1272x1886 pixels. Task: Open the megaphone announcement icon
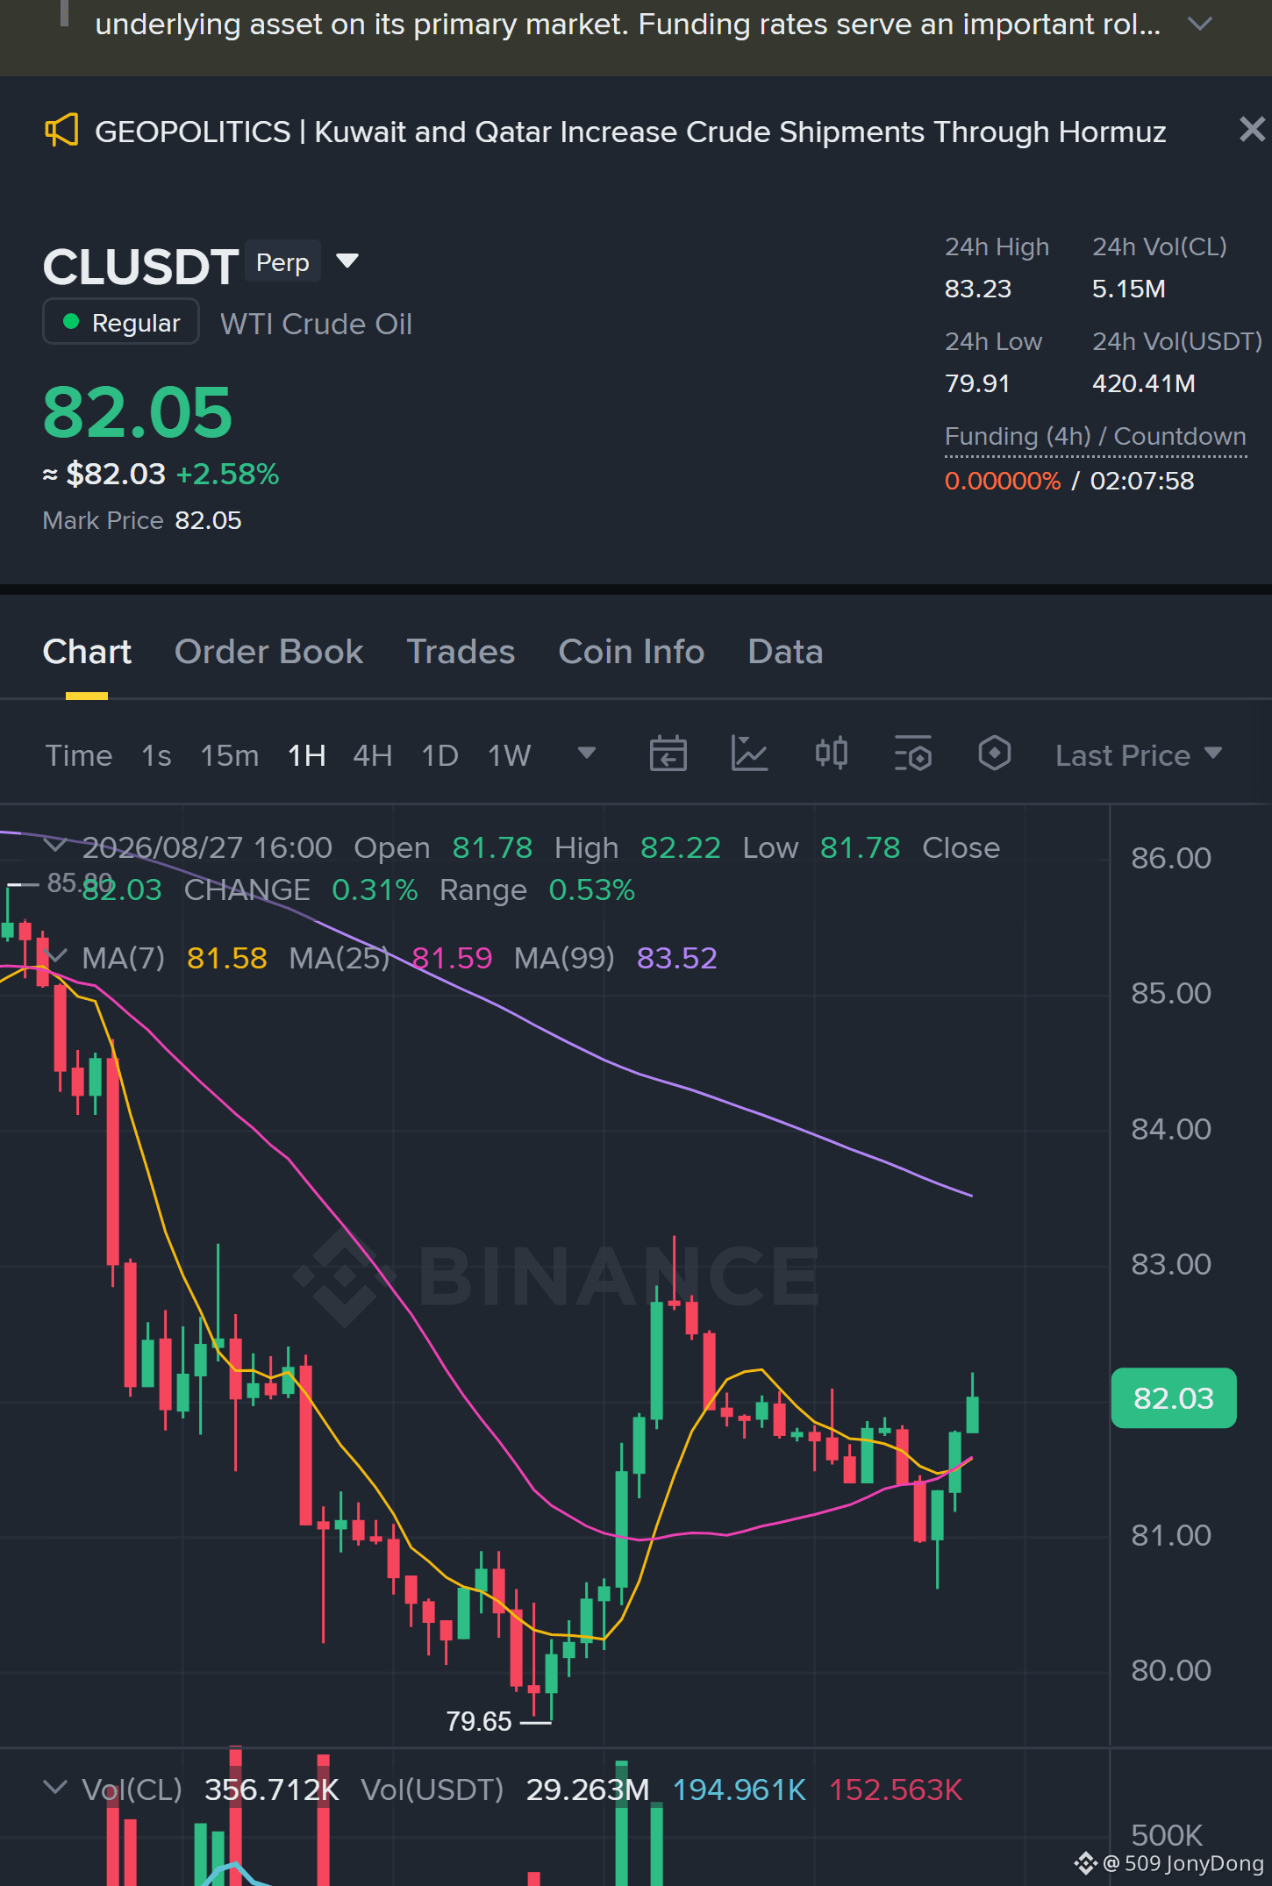(61, 132)
